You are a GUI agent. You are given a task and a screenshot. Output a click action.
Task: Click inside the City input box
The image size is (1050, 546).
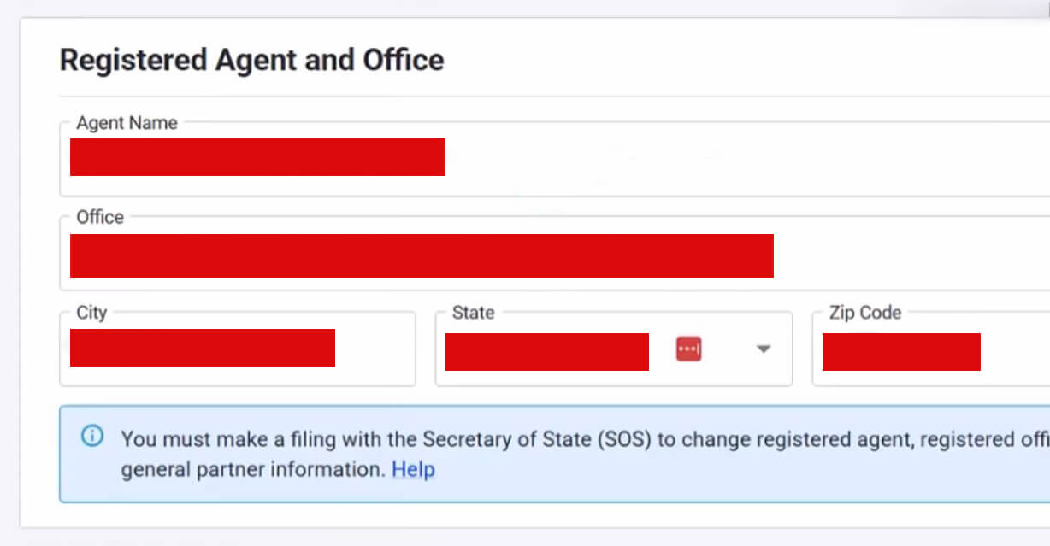pyautogui.click(x=201, y=347)
